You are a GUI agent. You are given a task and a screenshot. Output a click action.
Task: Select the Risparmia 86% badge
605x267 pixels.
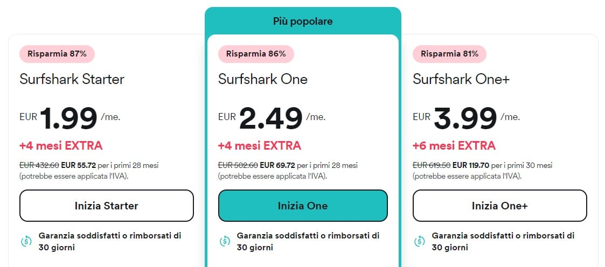[x=256, y=54]
